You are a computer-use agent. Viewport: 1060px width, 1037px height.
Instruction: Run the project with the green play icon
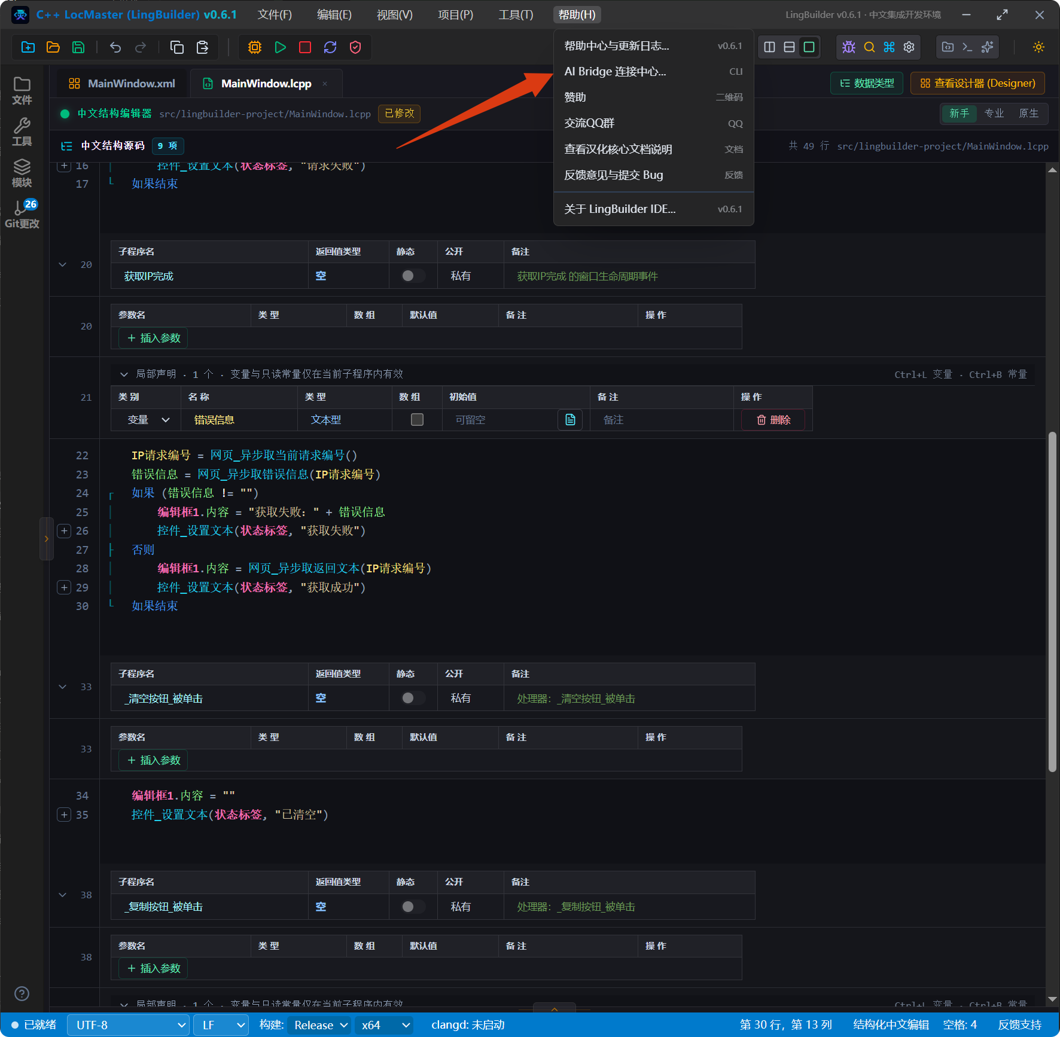tap(280, 47)
